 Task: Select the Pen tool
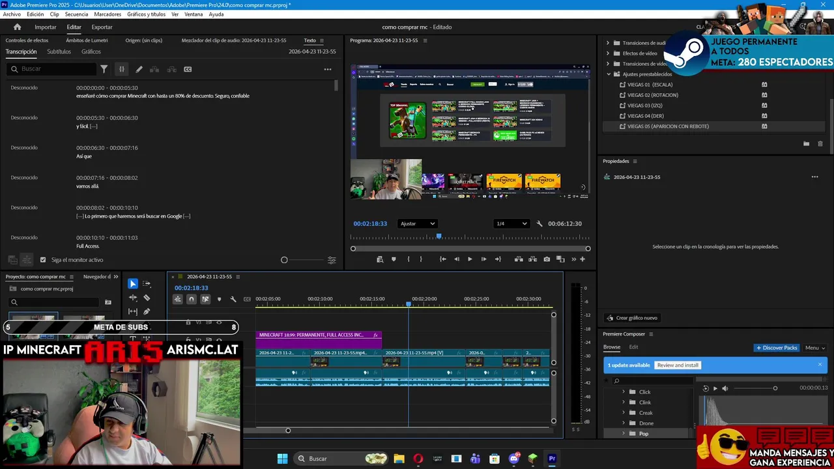click(147, 312)
